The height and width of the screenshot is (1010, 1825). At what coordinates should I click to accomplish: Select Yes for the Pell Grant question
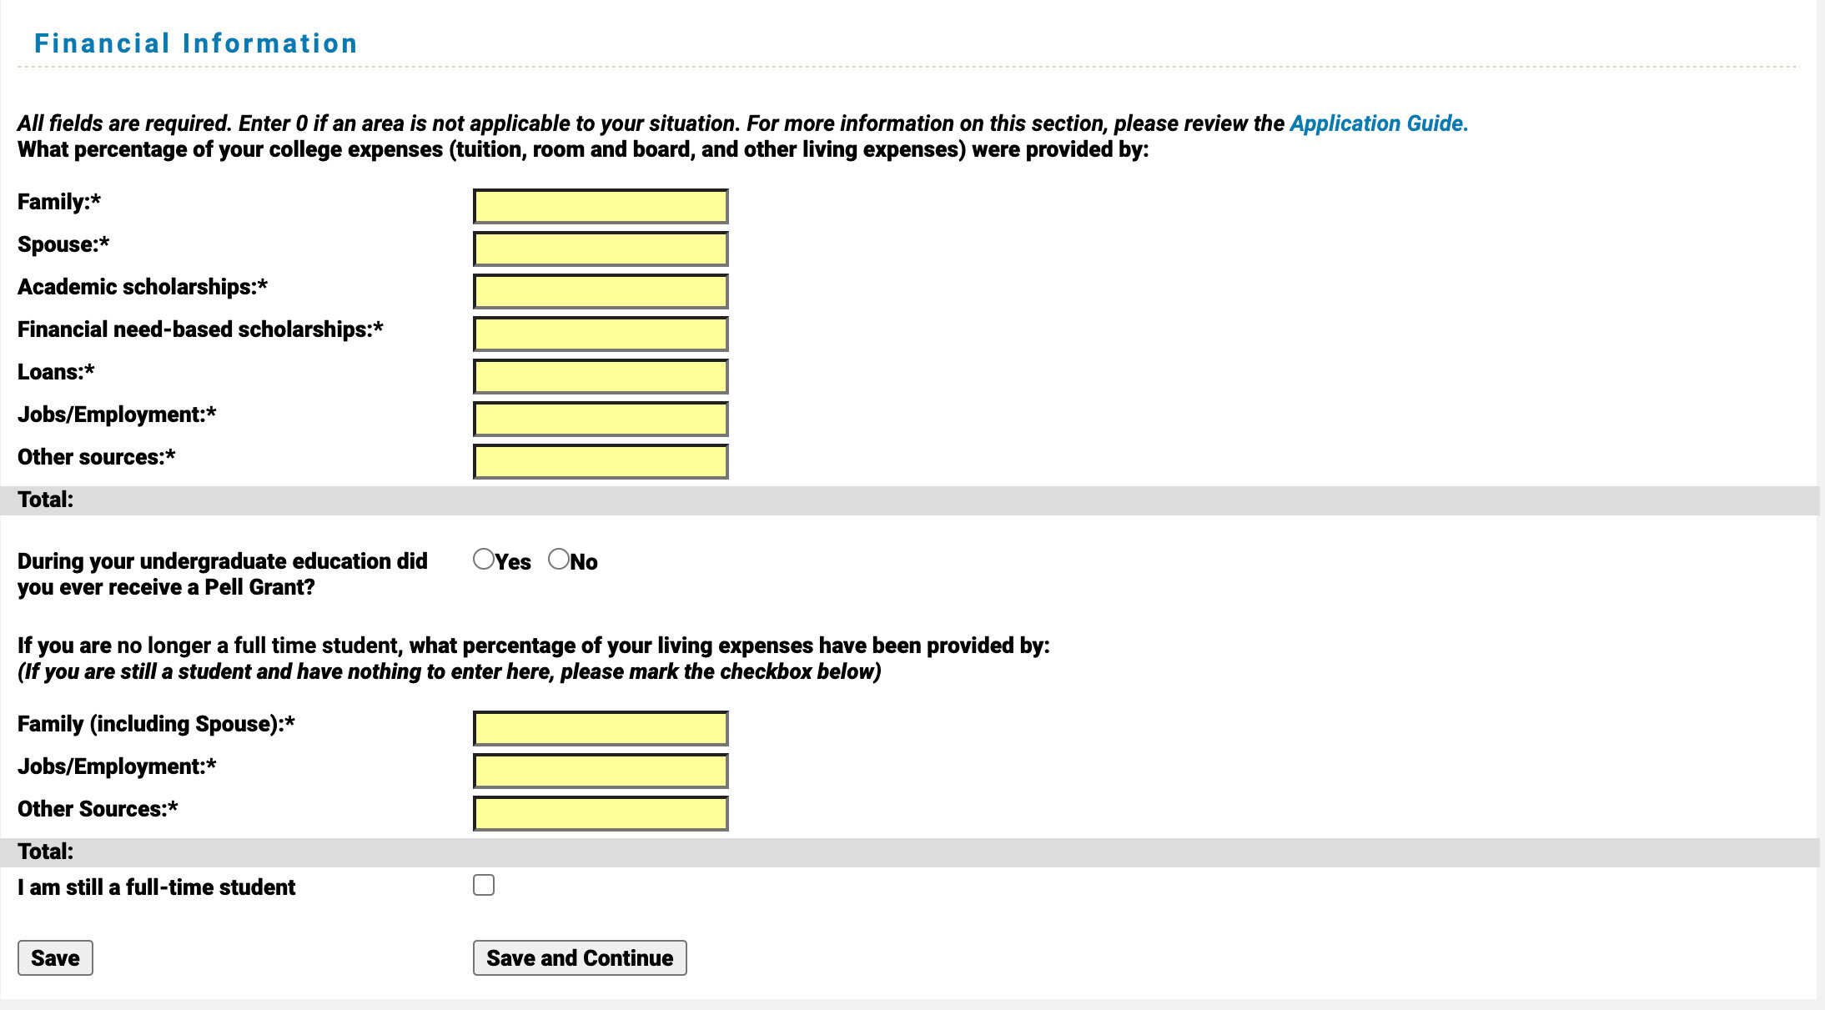[483, 559]
